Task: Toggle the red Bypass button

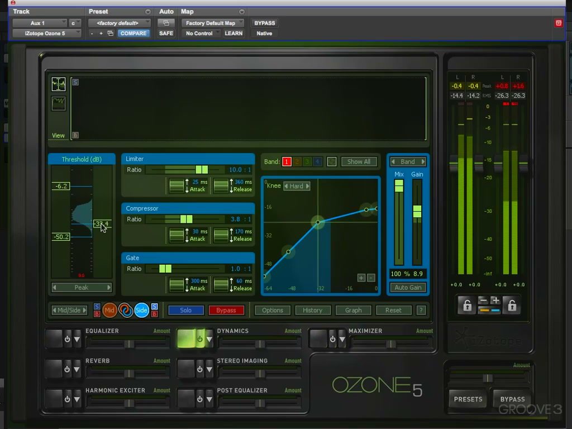Action: point(226,310)
